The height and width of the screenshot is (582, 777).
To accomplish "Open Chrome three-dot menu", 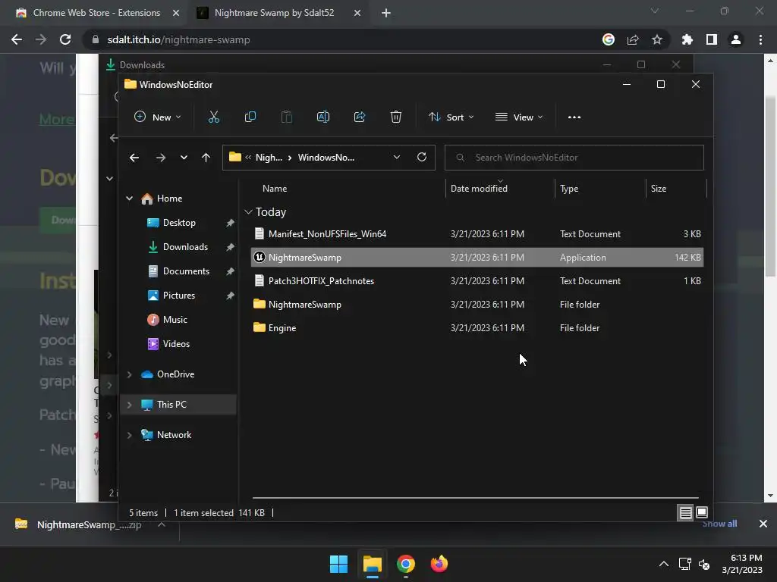I will point(760,39).
